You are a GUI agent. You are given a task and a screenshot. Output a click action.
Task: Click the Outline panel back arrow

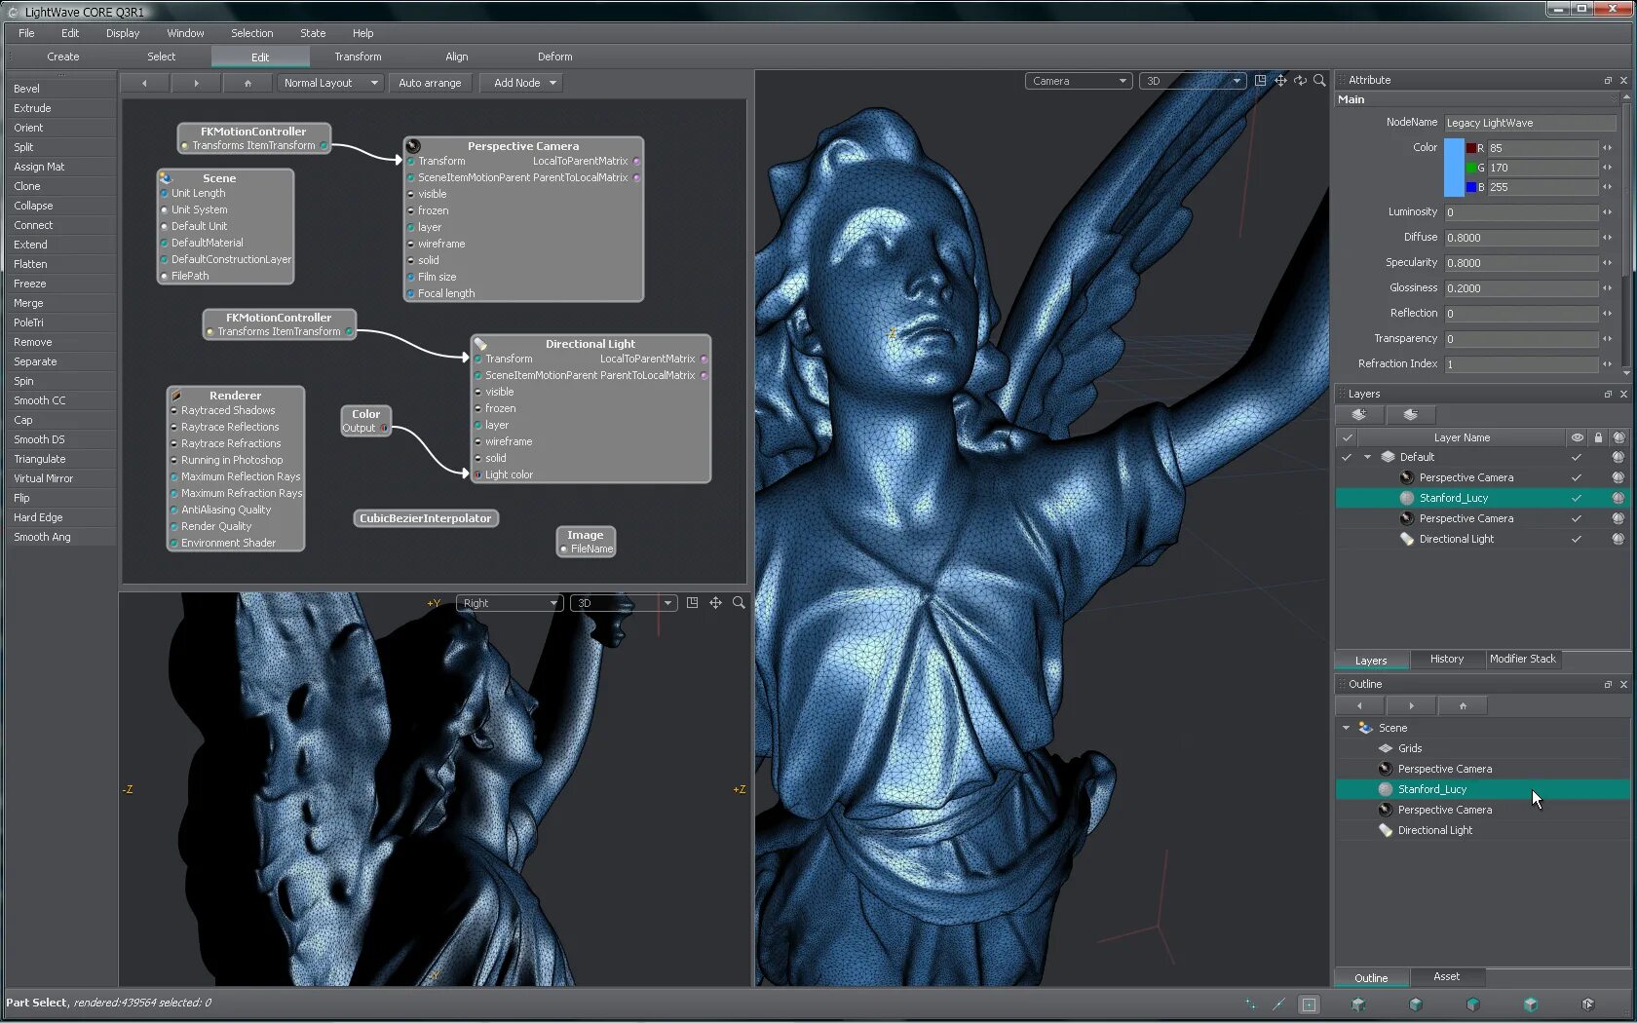(x=1359, y=705)
